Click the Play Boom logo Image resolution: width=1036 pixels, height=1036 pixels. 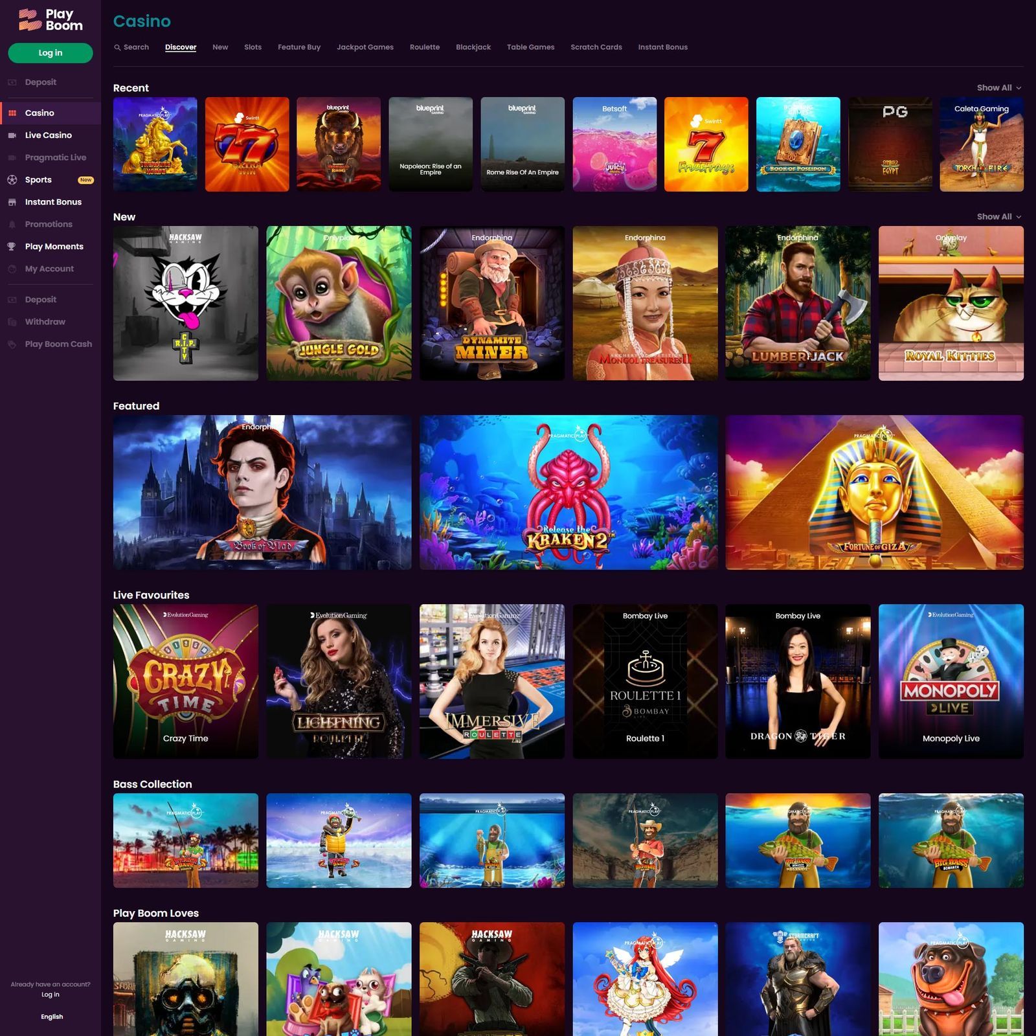pos(51,20)
